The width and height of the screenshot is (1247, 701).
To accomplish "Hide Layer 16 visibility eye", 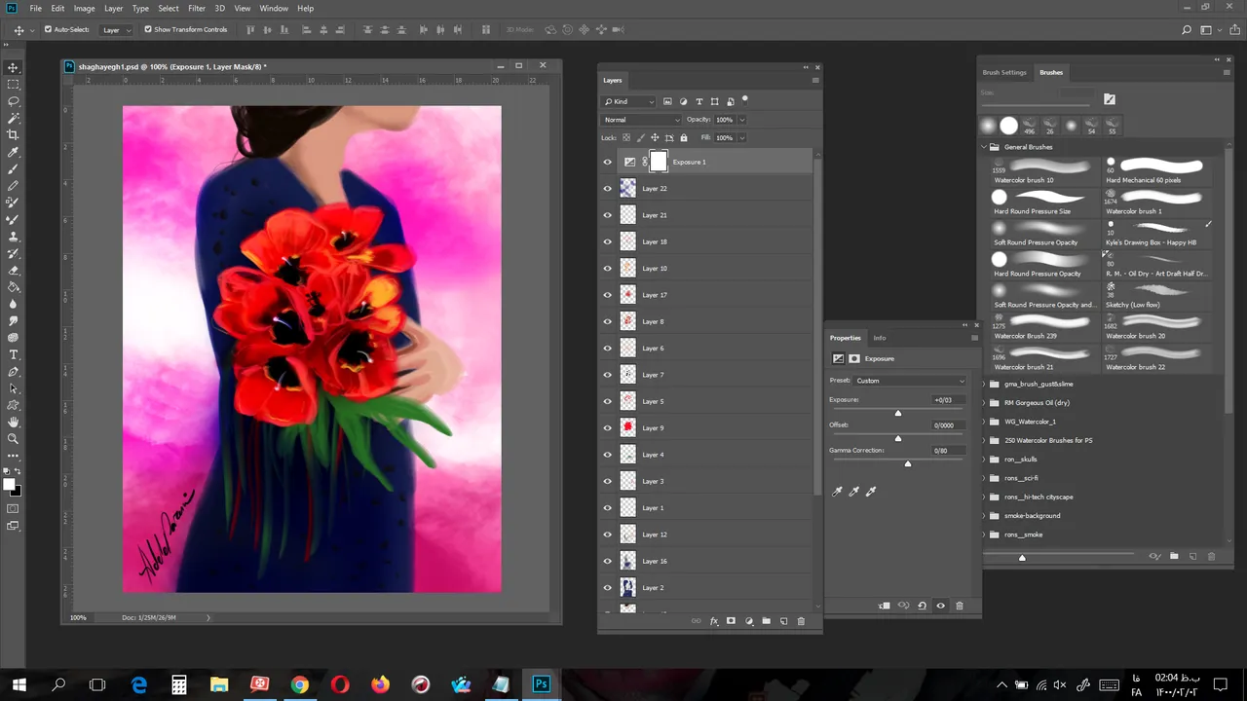I will pyautogui.click(x=608, y=561).
